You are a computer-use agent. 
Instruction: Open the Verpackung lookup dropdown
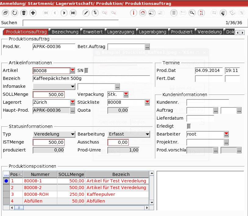click(126, 94)
